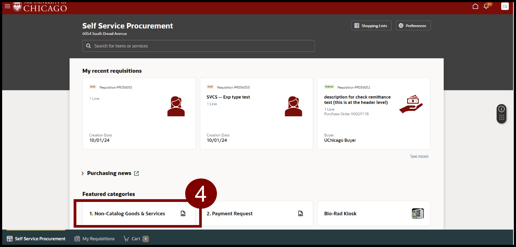The image size is (516, 247).
Task: Click the document icon on Non-Catalog Goods & Services
Action: click(183, 214)
